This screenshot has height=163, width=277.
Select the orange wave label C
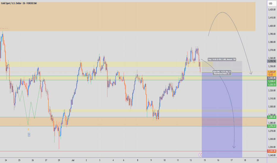tap(28, 129)
